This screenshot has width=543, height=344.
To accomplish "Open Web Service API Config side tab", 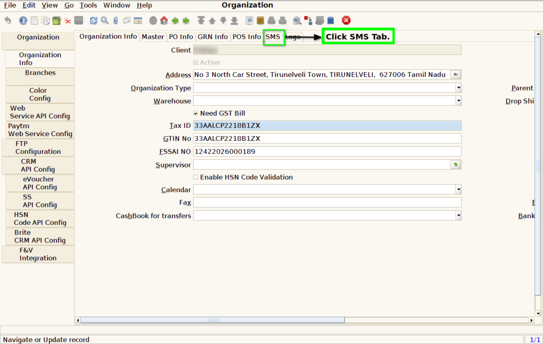I will pos(40,112).
